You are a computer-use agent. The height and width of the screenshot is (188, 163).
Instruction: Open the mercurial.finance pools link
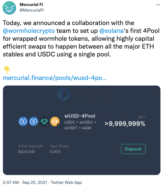point(55,78)
